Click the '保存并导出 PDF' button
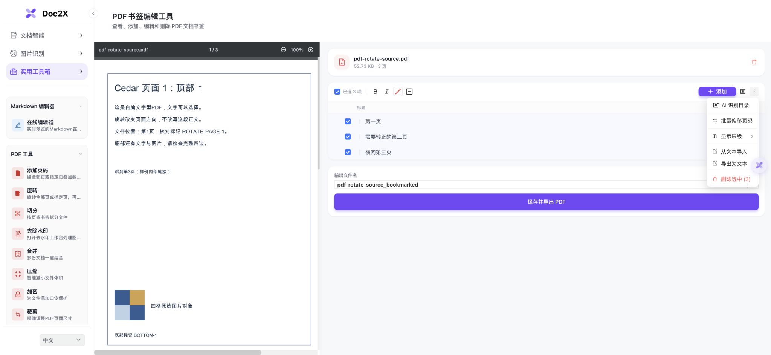This screenshot has width=771, height=355. [x=546, y=202]
